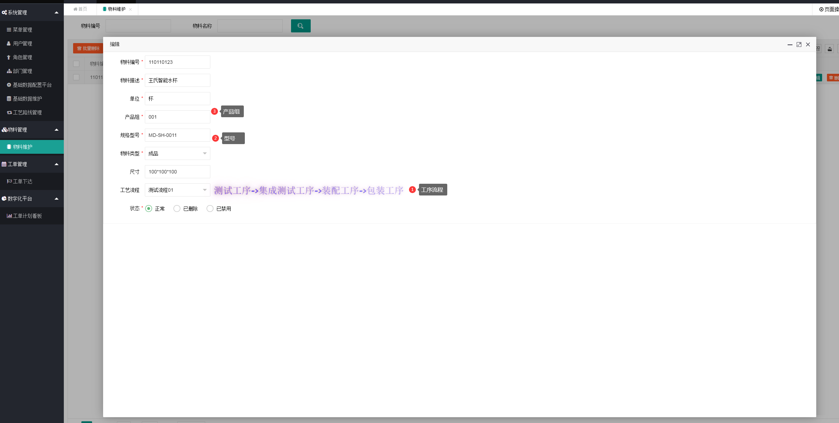Click the 产品组 field with 001
This screenshot has height=423, width=839.
178,117
